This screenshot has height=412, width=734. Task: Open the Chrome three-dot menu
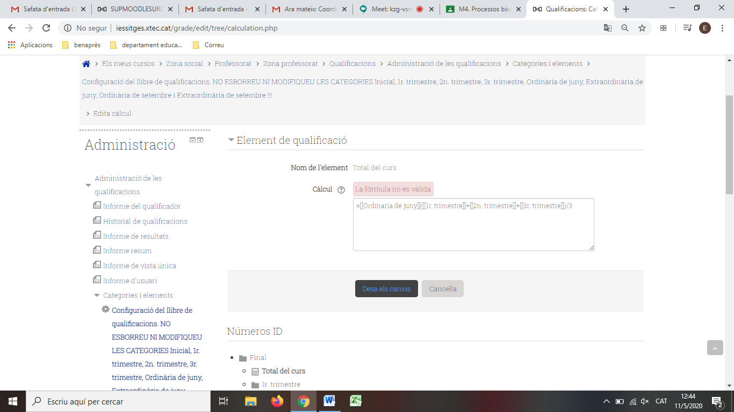point(722,28)
